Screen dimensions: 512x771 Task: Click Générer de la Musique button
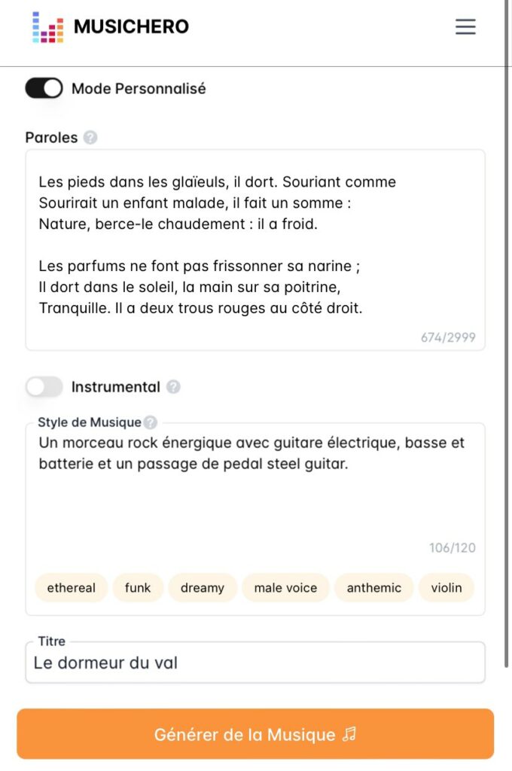pyautogui.click(x=255, y=734)
